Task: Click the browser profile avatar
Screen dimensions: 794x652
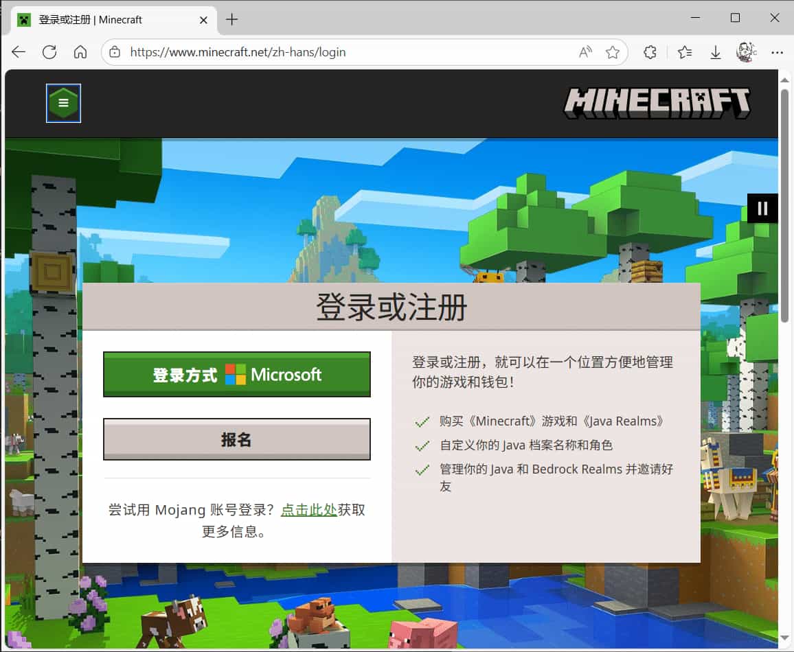Action: [746, 52]
